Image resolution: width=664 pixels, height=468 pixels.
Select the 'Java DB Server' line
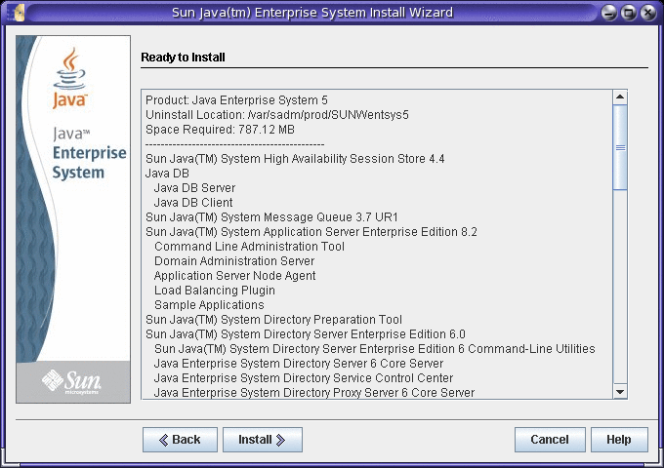tap(194, 188)
